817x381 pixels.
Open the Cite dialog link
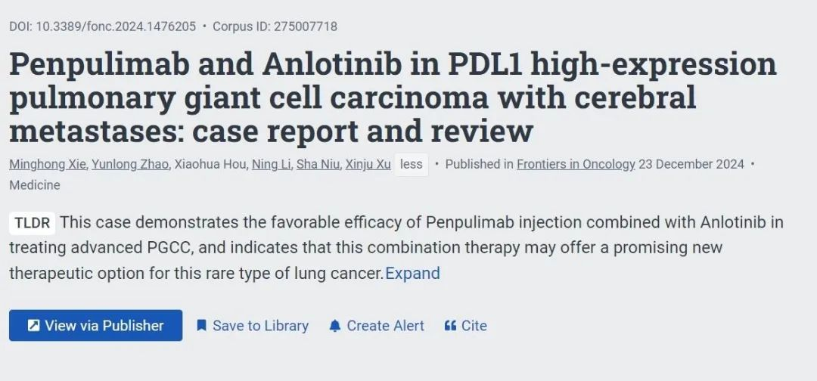coord(466,326)
